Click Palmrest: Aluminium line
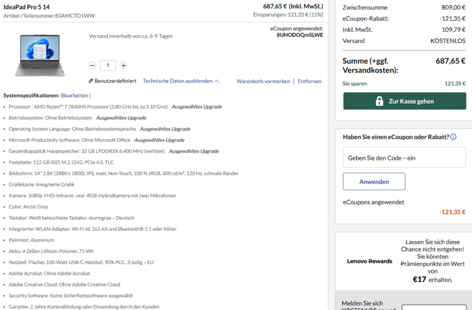Screen dimensions: 472x310 (x=31, y=240)
